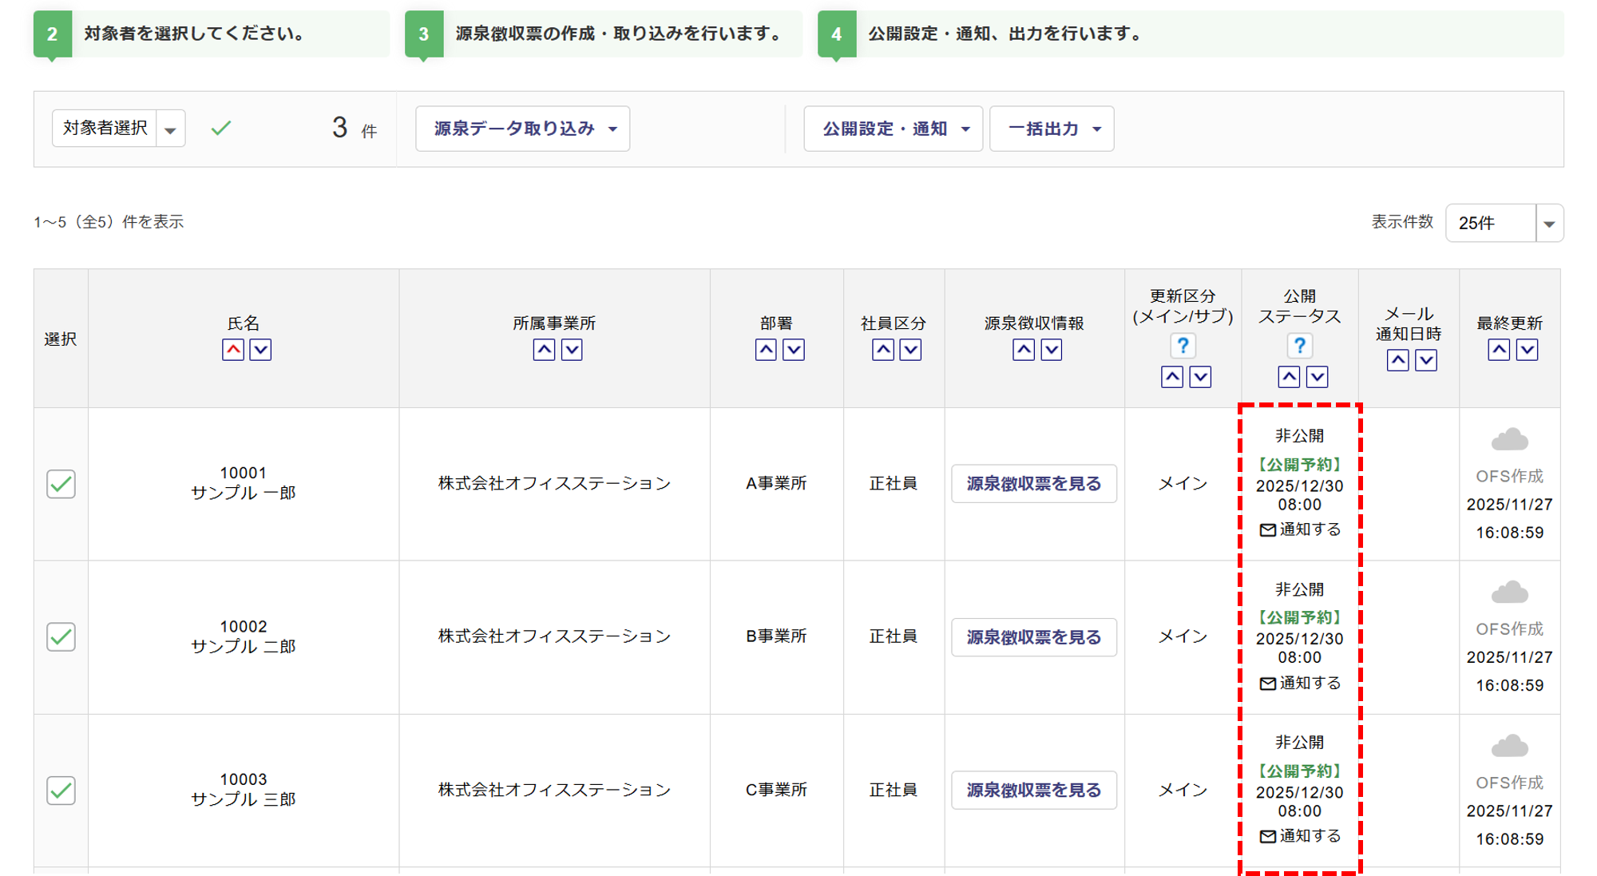Sort 氏名 column ascending with red arrow

tap(232, 350)
